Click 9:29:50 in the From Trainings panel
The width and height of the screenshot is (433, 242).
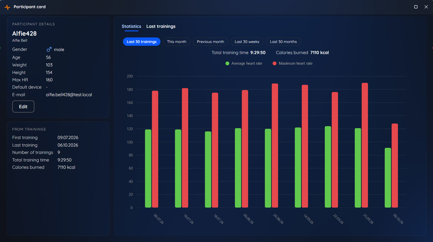(65, 160)
